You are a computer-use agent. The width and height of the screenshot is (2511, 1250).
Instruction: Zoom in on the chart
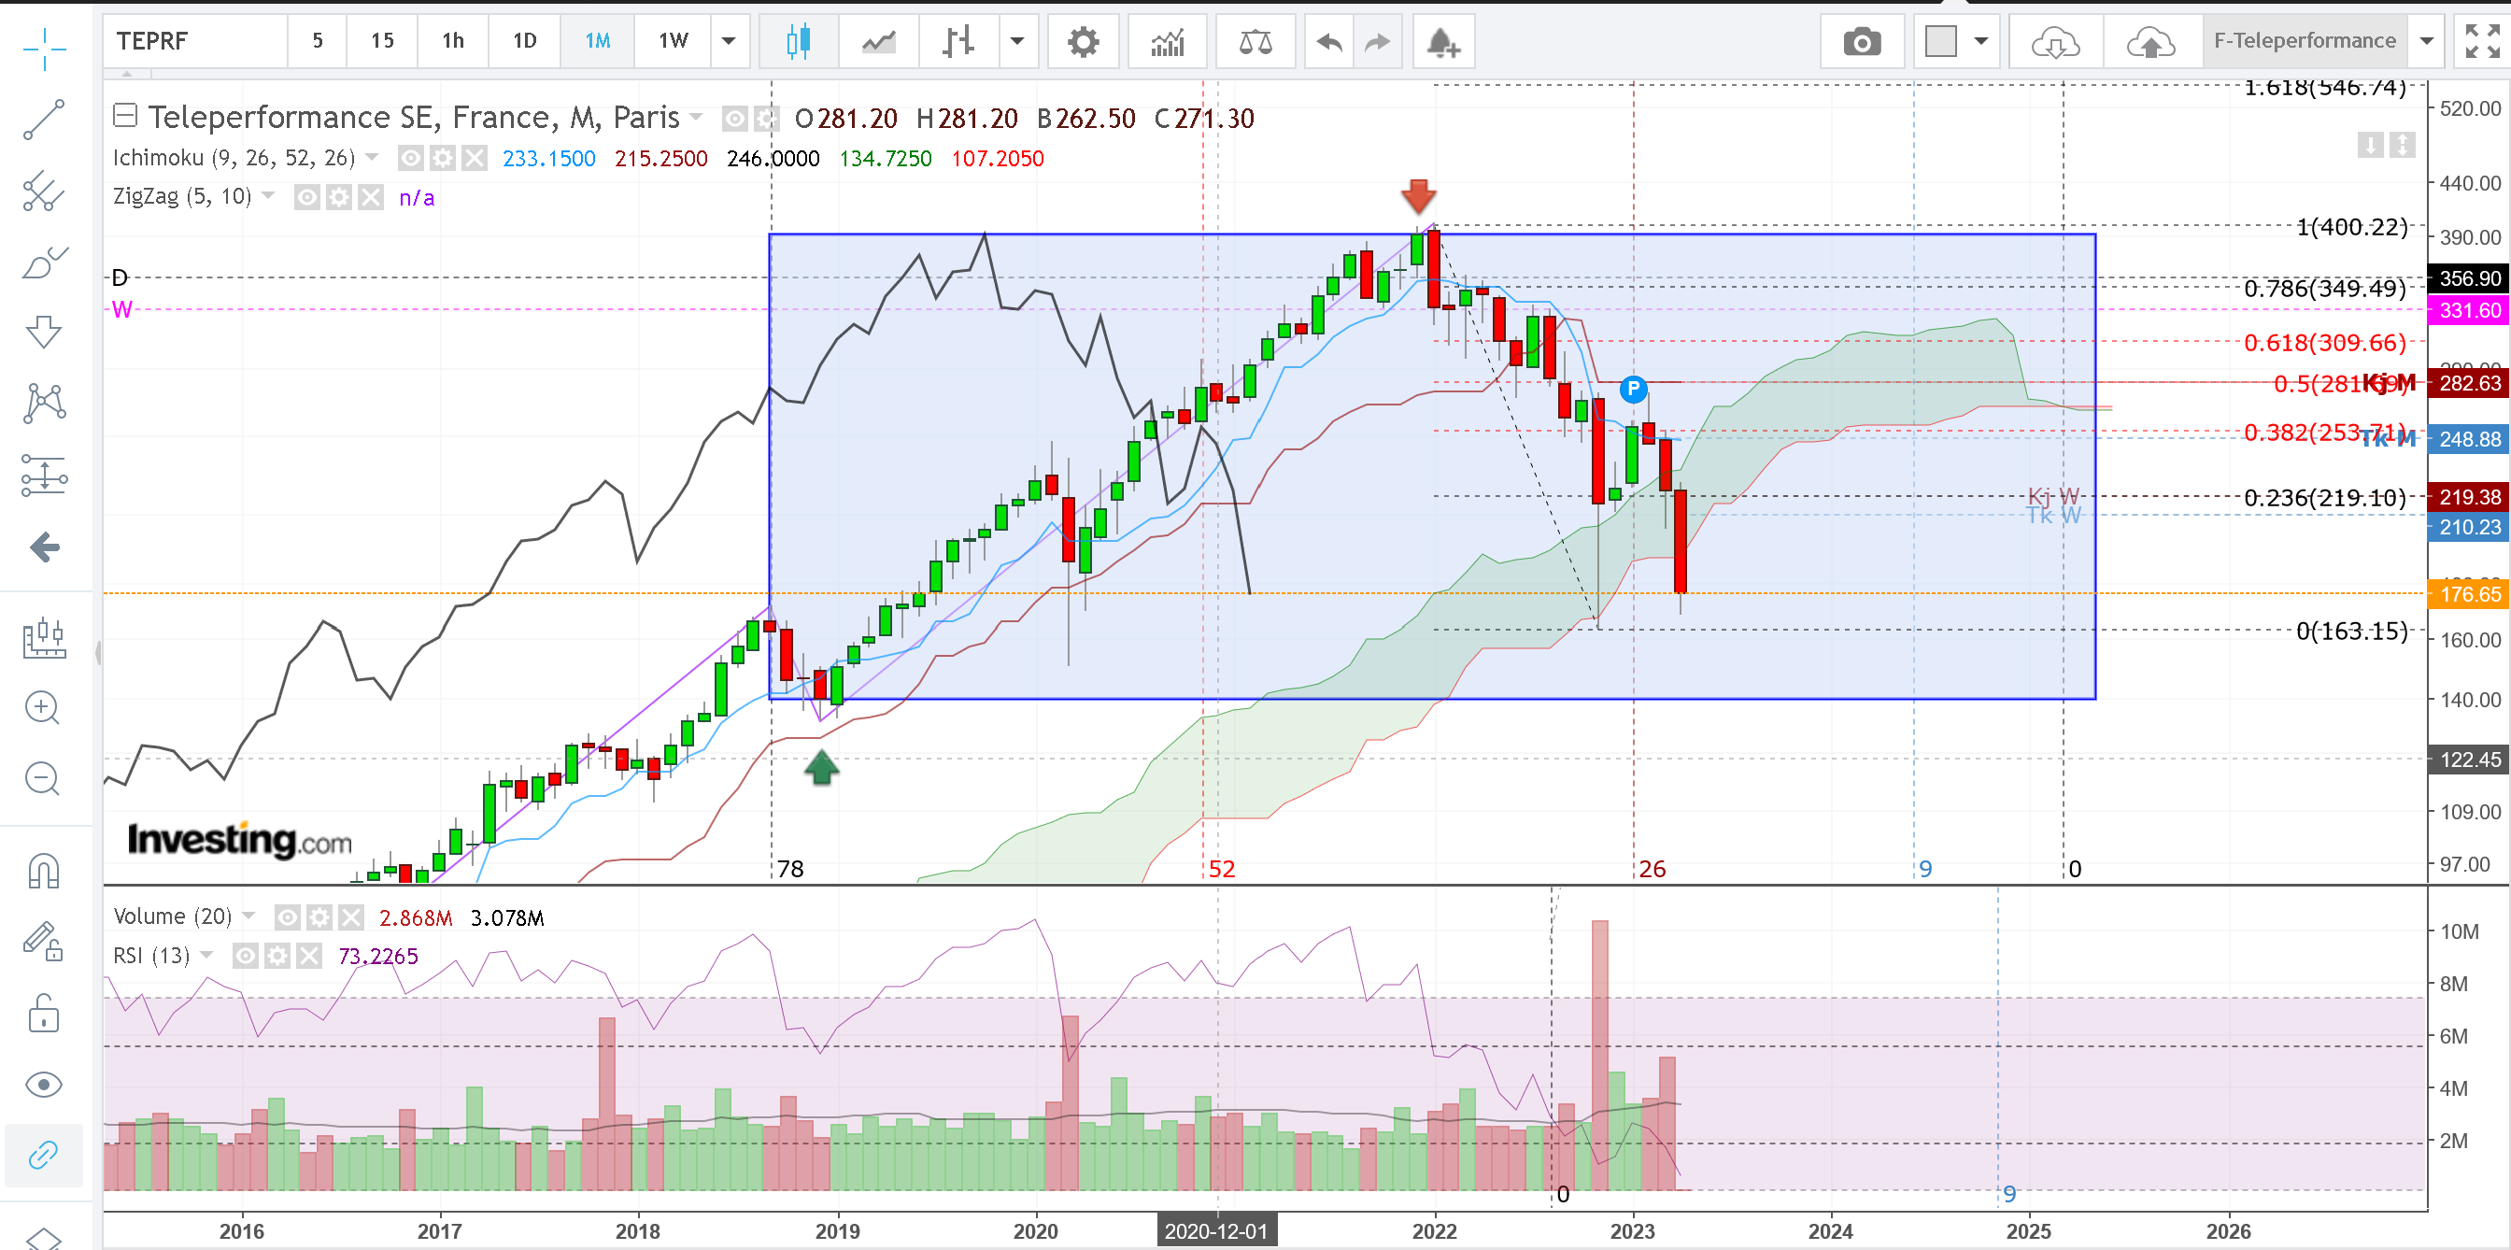coord(43,708)
